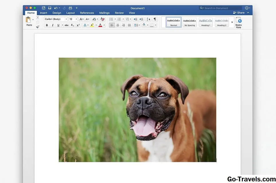Click the Share button
The width and height of the screenshot is (276, 183).
(x=239, y=13)
